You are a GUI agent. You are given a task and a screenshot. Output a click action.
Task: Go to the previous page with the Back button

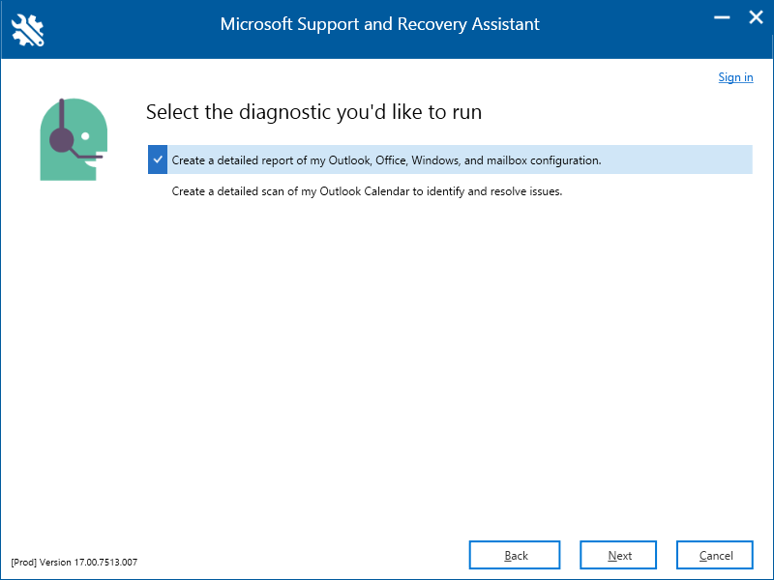(515, 555)
